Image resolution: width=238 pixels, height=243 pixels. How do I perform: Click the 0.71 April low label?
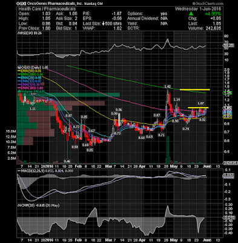(161, 135)
